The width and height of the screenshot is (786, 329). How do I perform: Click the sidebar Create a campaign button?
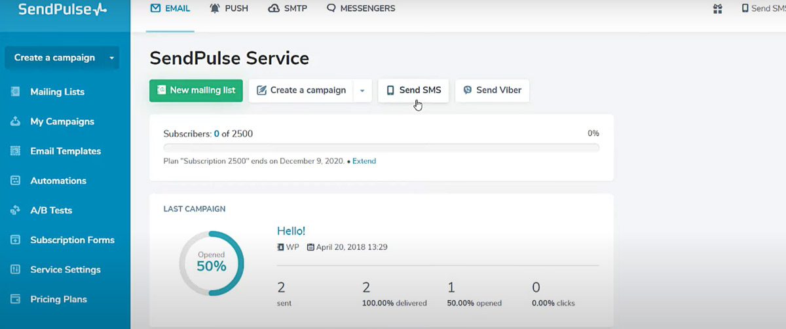62,58
